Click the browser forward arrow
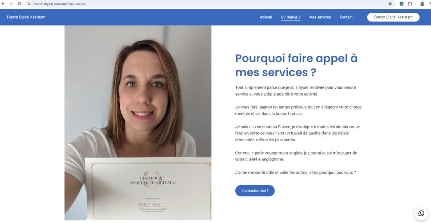 [x=11, y=3]
